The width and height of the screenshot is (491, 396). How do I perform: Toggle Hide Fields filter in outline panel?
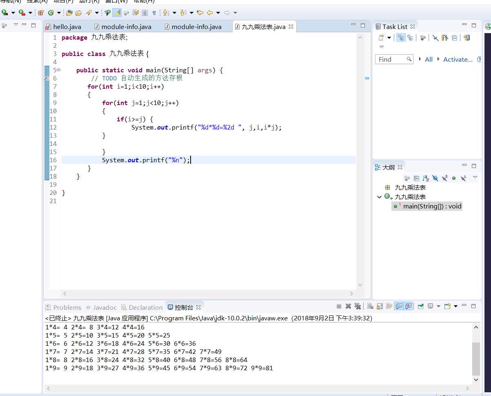(435, 178)
